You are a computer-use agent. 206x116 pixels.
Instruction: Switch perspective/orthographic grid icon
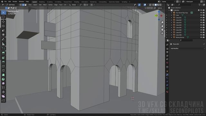(x=162, y=33)
